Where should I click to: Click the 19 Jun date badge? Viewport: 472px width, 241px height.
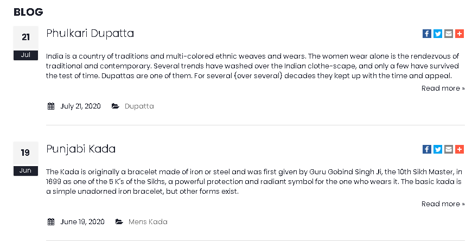point(25,158)
